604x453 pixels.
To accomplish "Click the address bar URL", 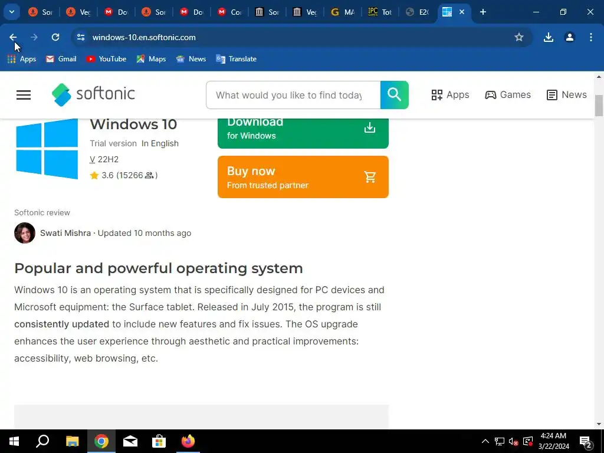I will click(x=144, y=37).
